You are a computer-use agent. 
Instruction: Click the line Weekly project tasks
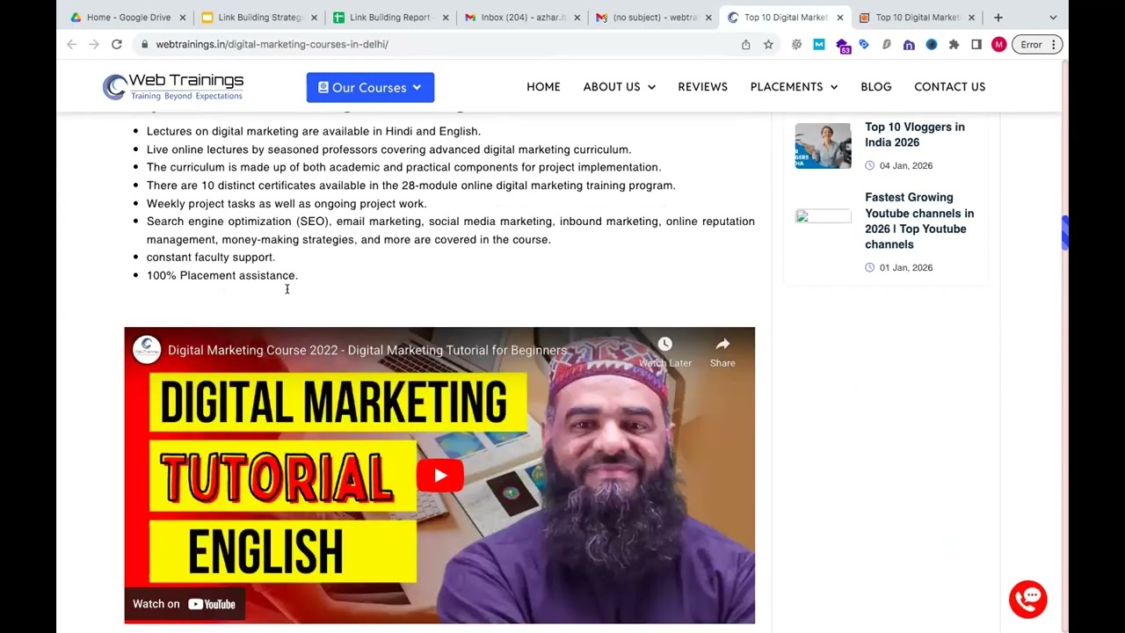(287, 203)
